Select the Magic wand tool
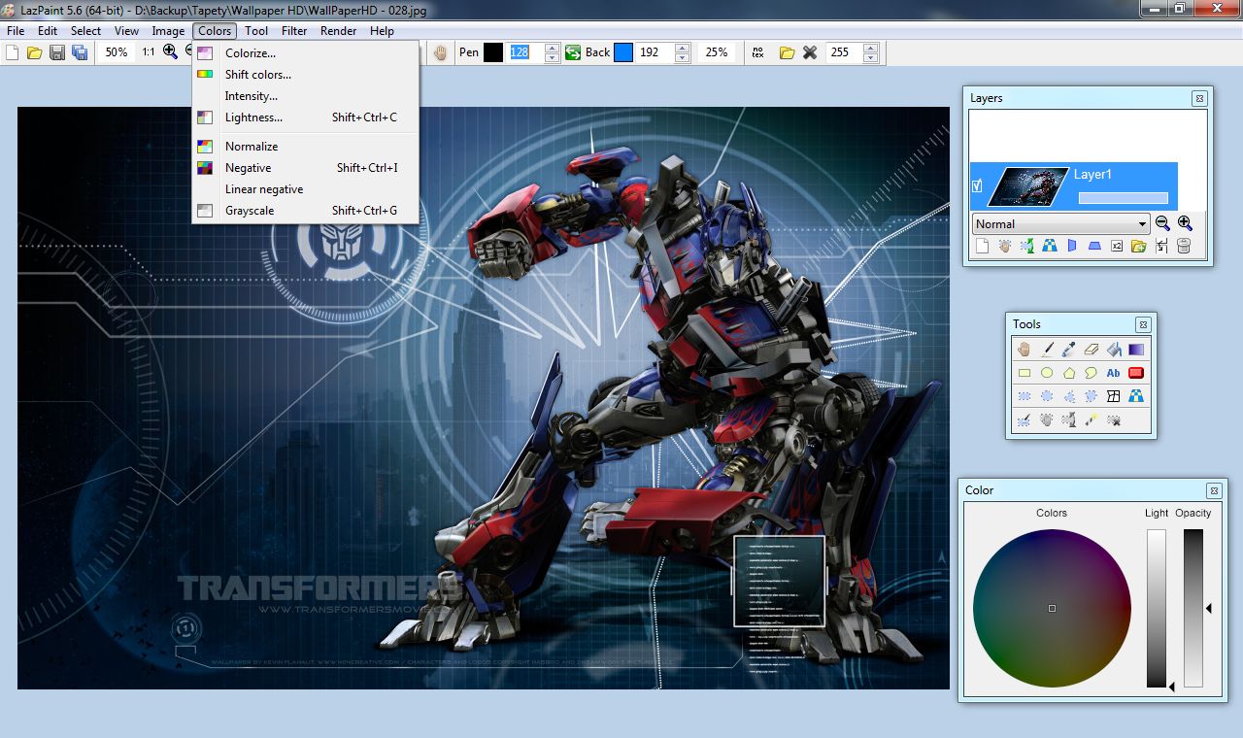Viewport: 1243px width, 738px height. coord(1092,420)
